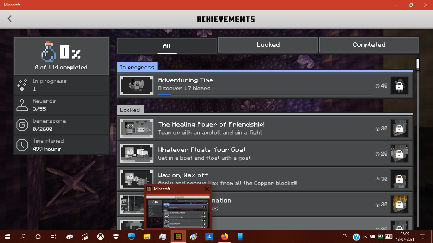Select locked reward for Whatever Floats Your Goat
The image size is (433, 243).
(x=399, y=154)
